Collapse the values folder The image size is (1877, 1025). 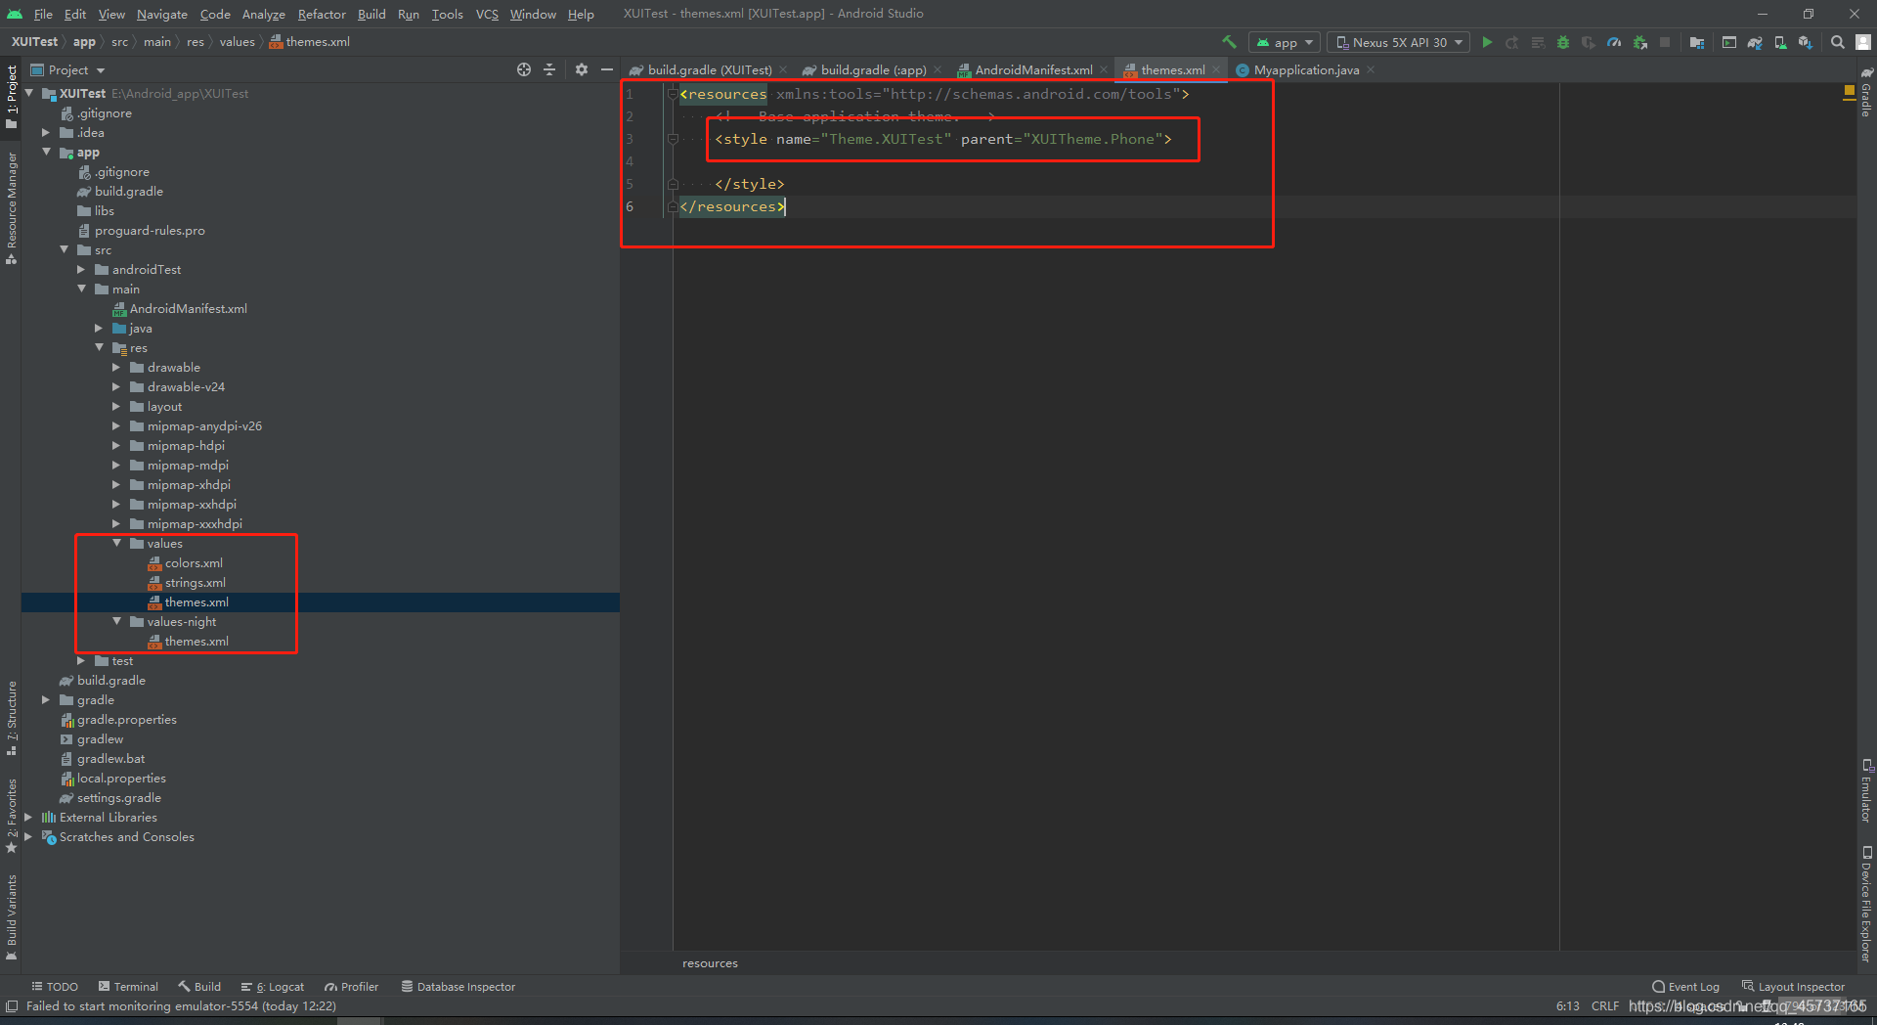click(116, 543)
